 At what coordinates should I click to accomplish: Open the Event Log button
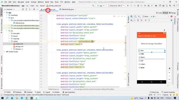pyautogui.click(x=154, y=92)
